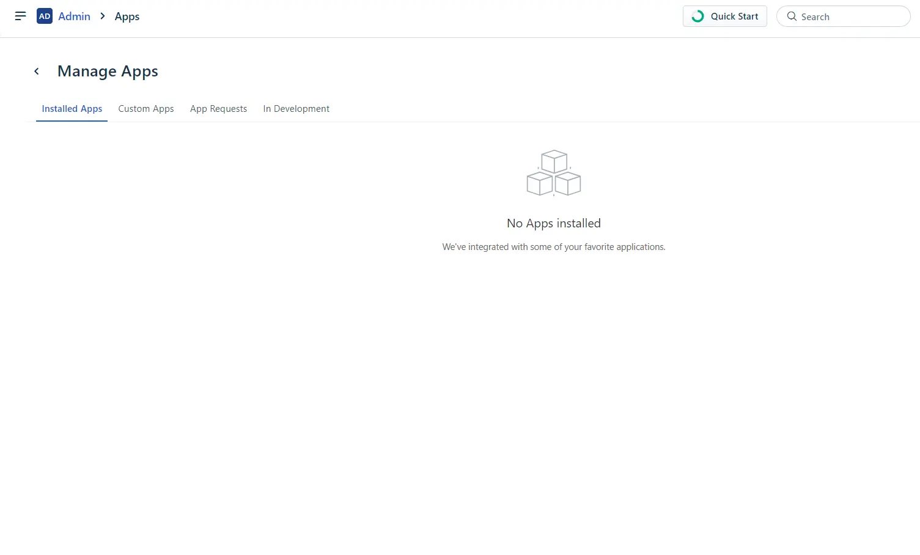
Task: Click the Manage Apps heading
Action: pos(108,71)
